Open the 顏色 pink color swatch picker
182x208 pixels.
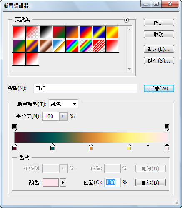point(51,183)
